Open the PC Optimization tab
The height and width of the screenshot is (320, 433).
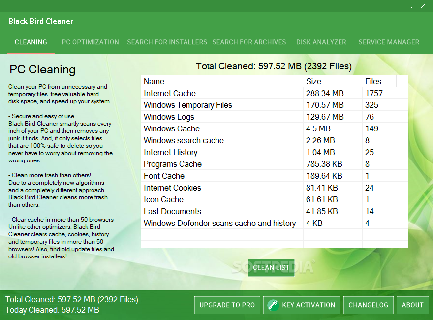pyautogui.click(x=91, y=42)
